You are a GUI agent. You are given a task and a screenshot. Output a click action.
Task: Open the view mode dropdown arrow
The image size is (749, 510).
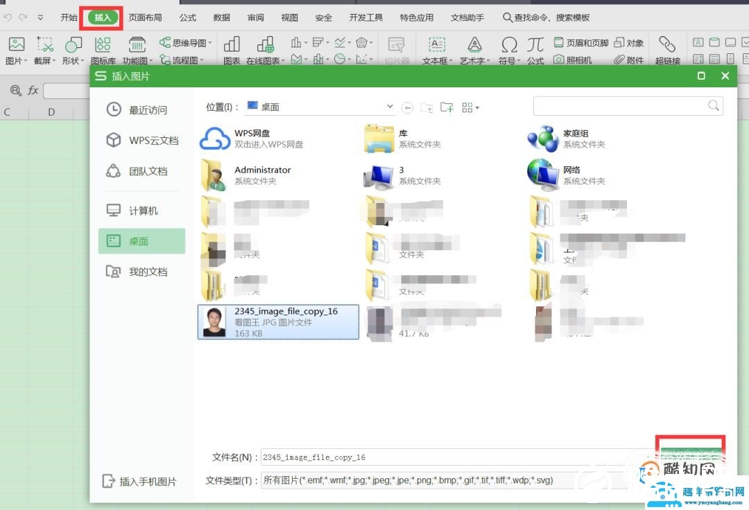click(476, 107)
